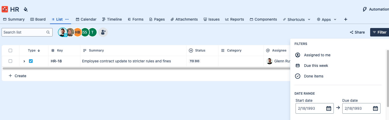
Task: Select all rows header checkbox
Action: [x=10, y=50]
